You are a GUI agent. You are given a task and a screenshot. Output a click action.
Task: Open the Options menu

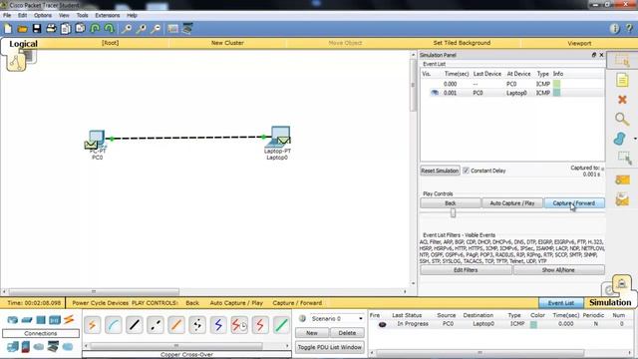[42, 15]
